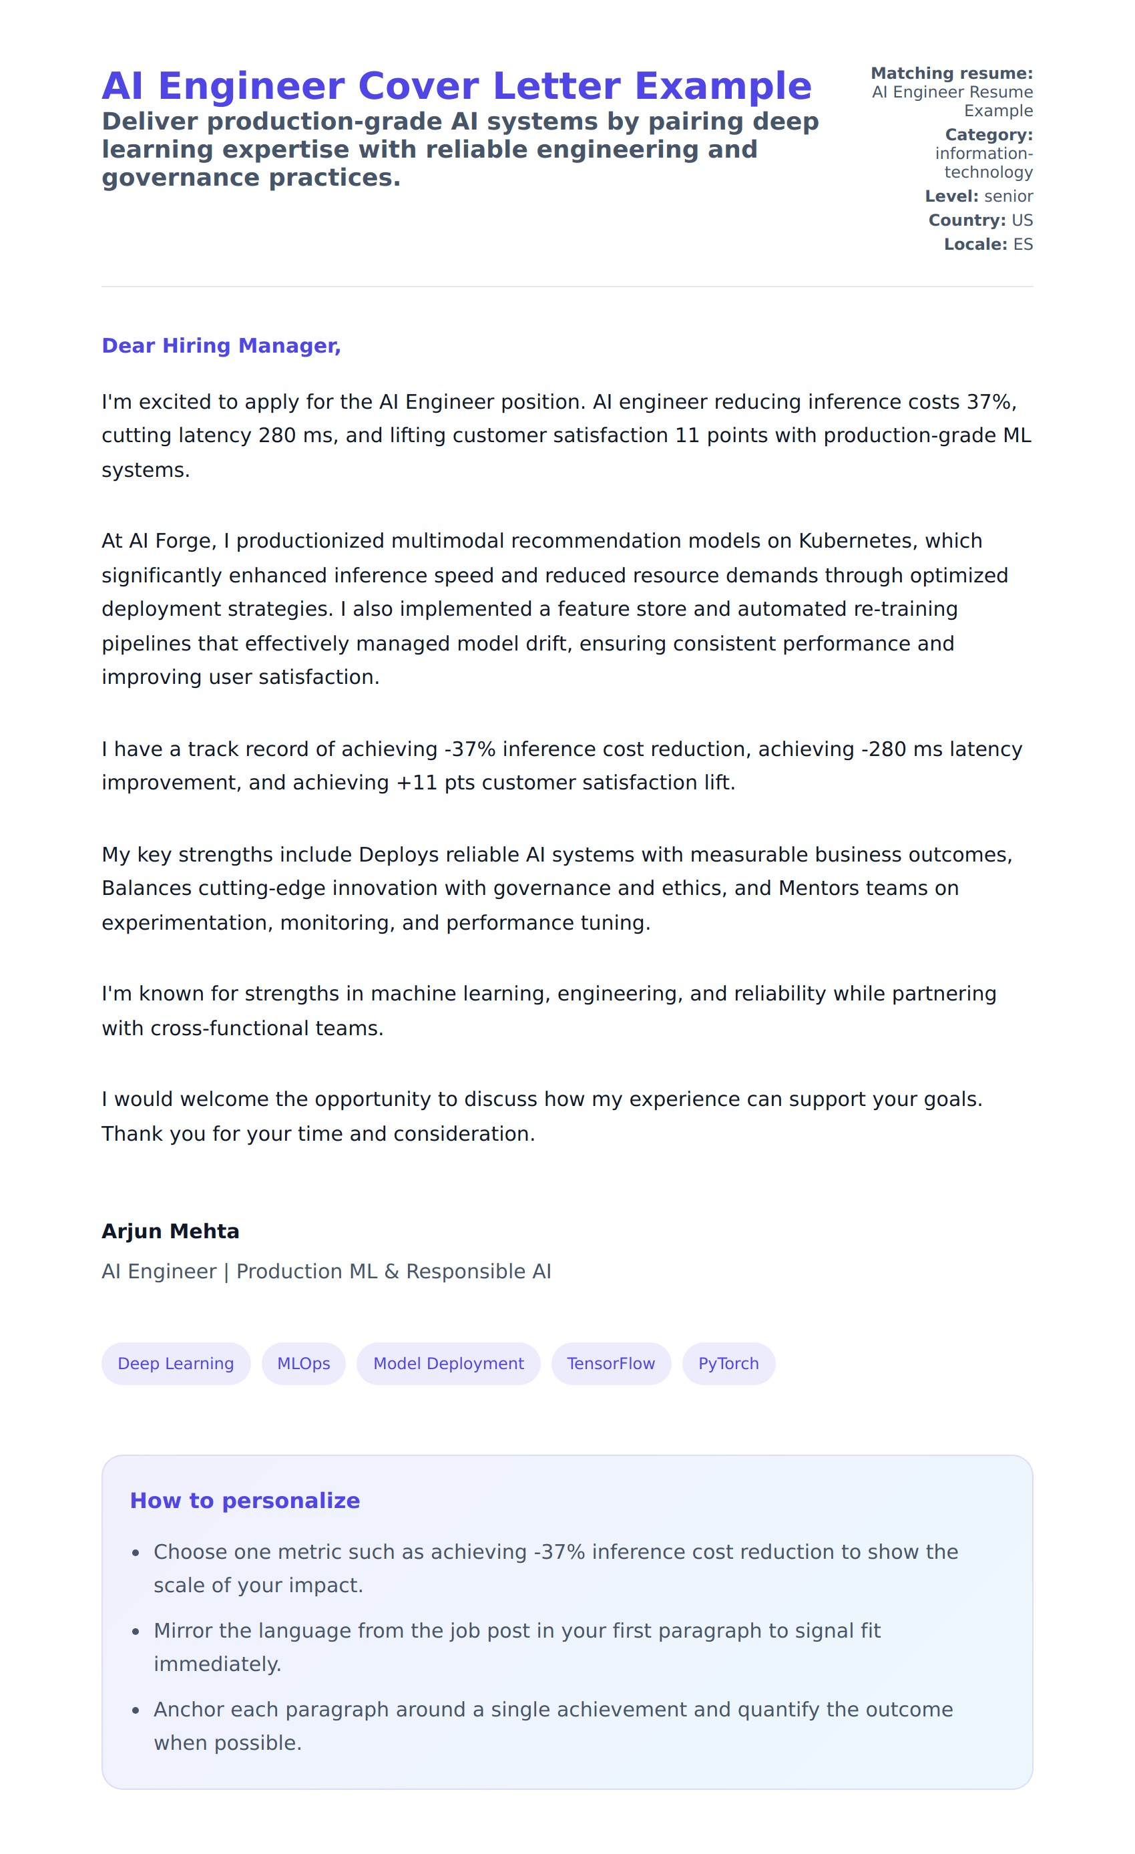The image size is (1135, 1854).
Task: Click the subtitle about production-grade AI systems
Action: click(459, 149)
